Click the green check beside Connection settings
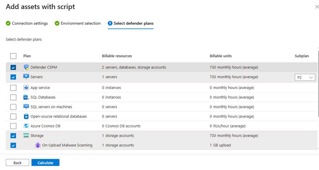 coord(8,23)
